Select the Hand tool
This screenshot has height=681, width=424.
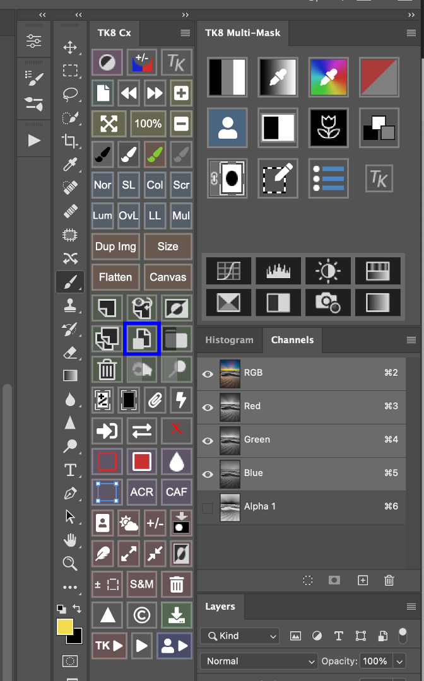coord(70,540)
